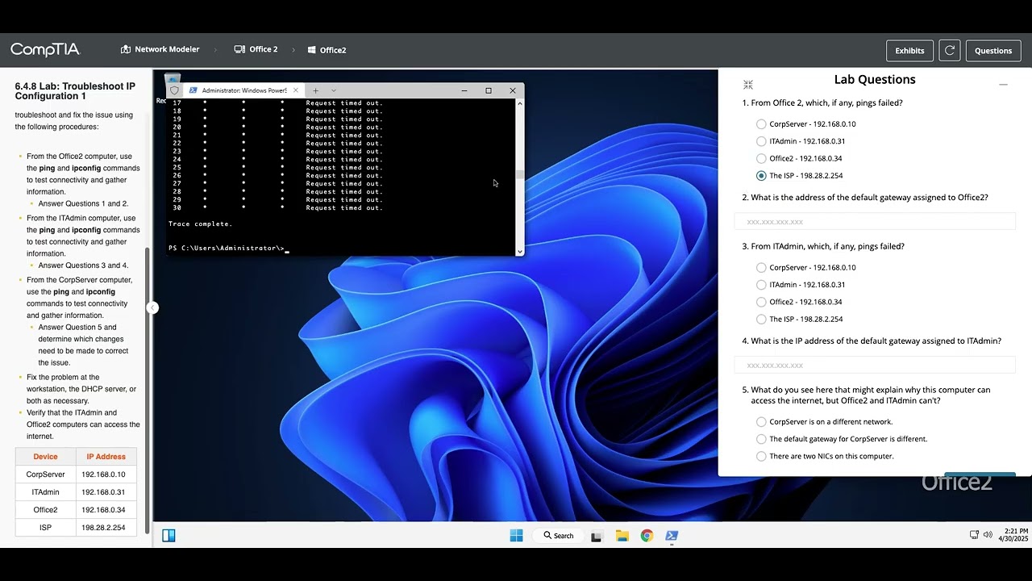The width and height of the screenshot is (1032, 581).
Task: Select The ISP 198.28.2.254 for question 3
Action: pos(761,319)
